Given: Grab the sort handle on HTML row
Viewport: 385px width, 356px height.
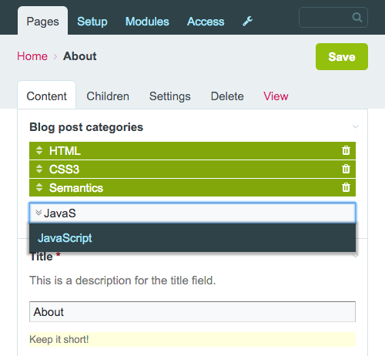Looking at the screenshot, I should (39, 150).
